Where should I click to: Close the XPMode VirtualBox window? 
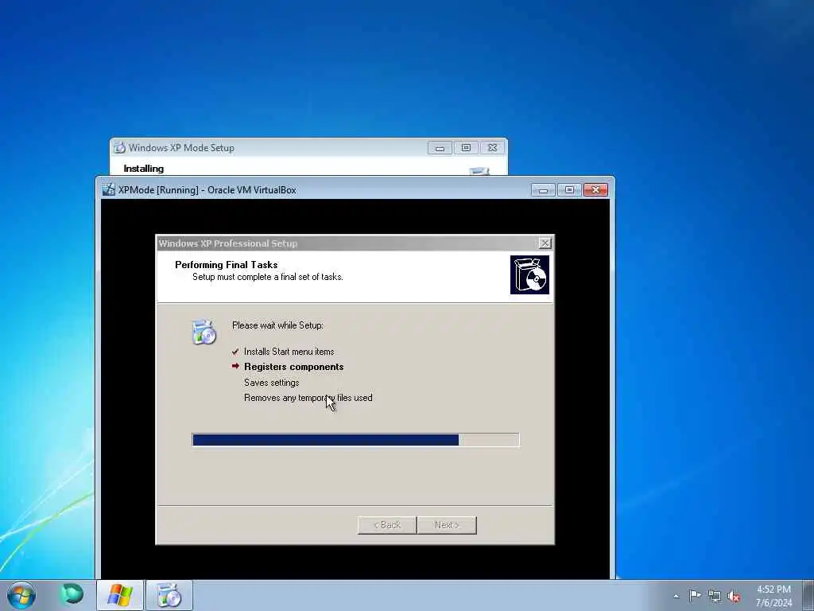595,190
